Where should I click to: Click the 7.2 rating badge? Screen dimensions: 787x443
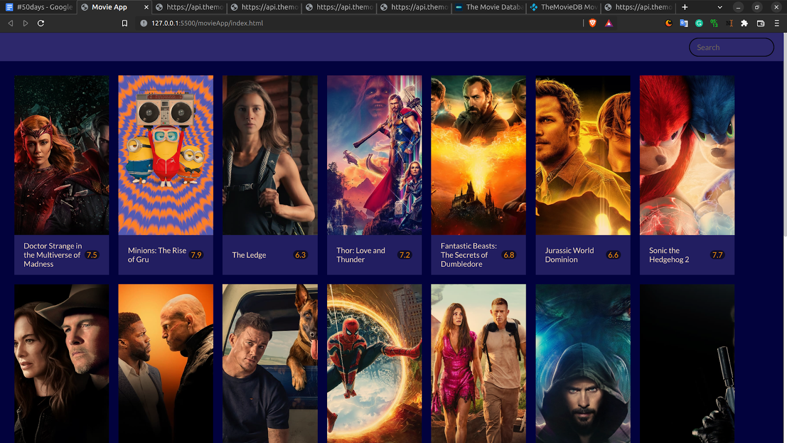tap(405, 255)
